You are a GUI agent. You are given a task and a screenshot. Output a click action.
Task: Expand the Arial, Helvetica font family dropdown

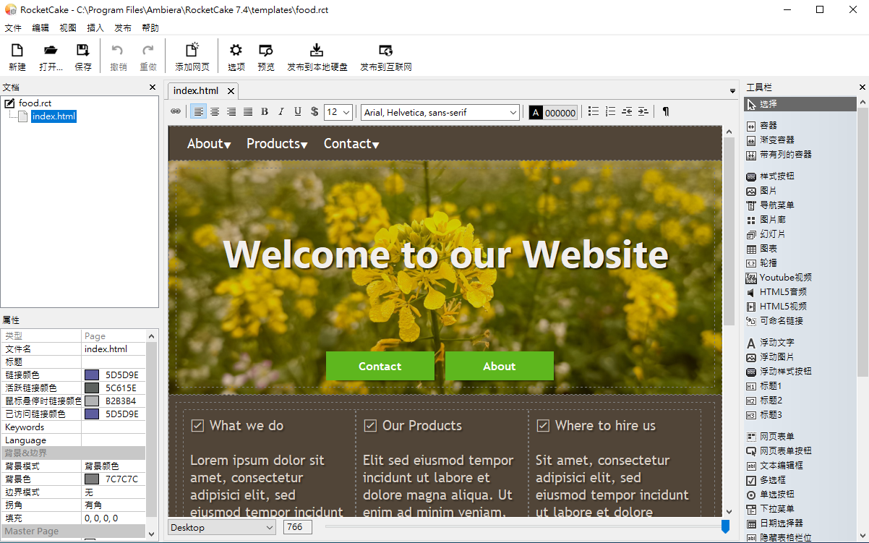pos(440,112)
